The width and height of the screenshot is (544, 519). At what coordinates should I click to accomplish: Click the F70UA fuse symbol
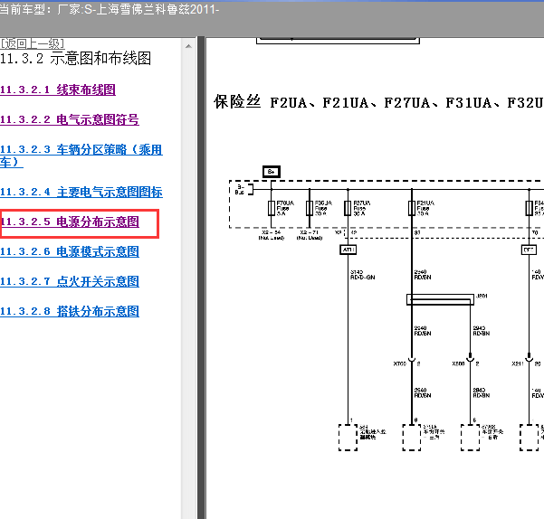pos(272,208)
